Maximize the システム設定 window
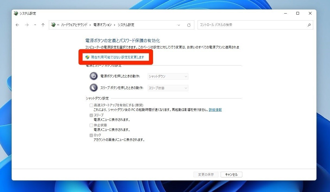The image size is (330, 192). [x=298, y=13]
